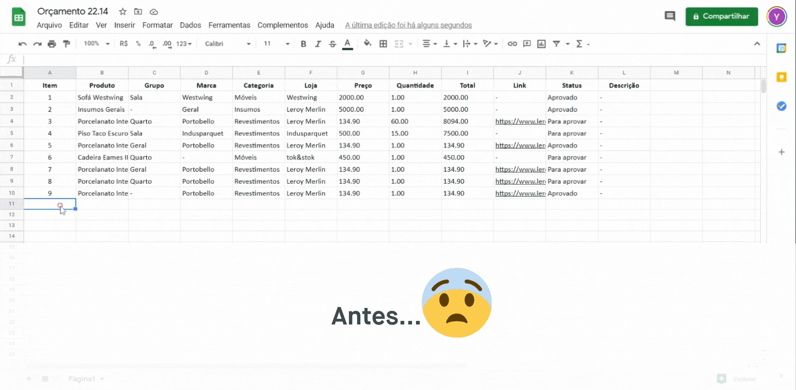Open the Arquivo menu
This screenshot has width=796, height=390.
tap(49, 25)
